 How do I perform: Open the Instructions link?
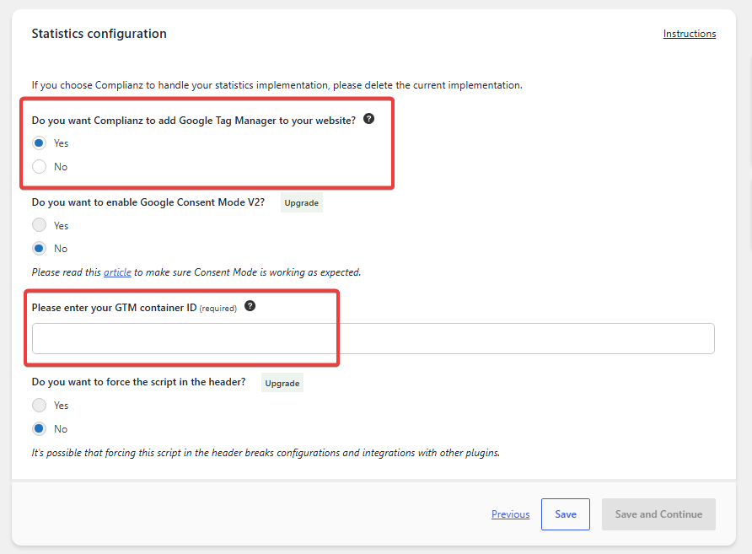pyautogui.click(x=689, y=34)
